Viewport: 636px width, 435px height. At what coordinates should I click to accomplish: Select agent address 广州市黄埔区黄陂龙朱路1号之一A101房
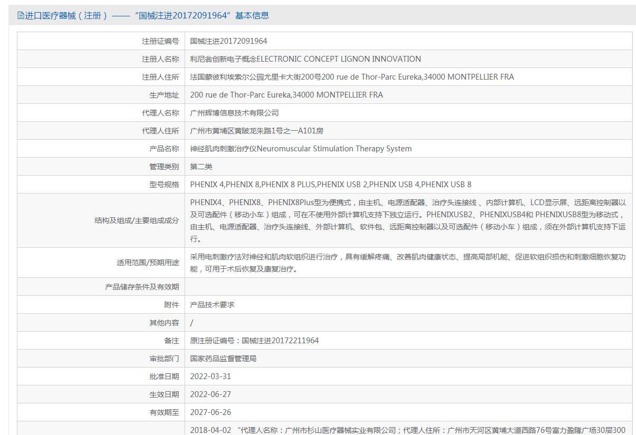tap(257, 131)
